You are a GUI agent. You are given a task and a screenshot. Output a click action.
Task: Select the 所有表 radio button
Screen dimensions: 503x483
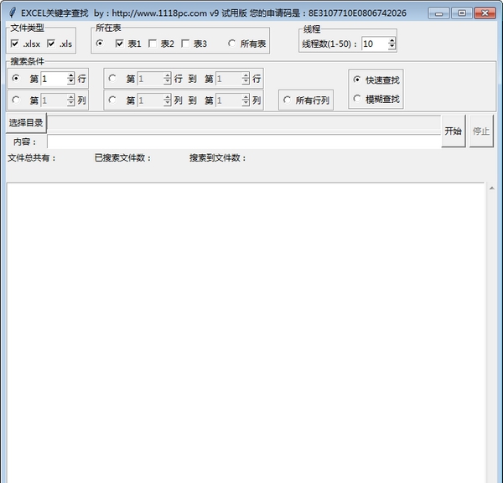pyautogui.click(x=232, y=44)
